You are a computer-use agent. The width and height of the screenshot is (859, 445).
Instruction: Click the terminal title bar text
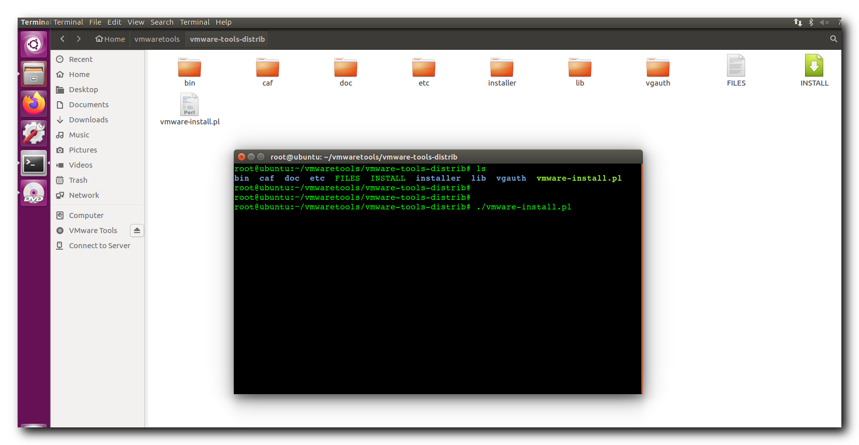364,157
